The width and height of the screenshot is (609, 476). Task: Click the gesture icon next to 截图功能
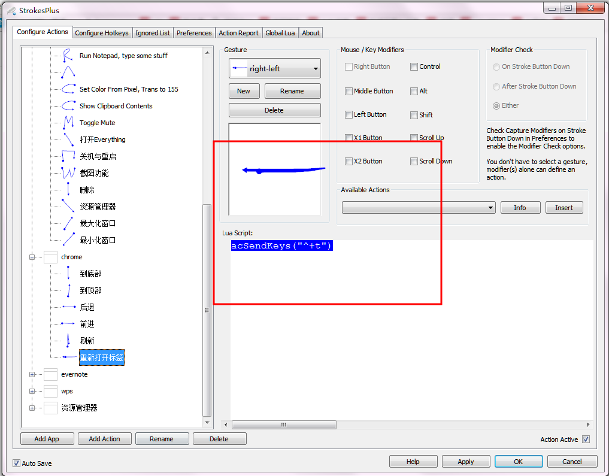pos(68,173)
